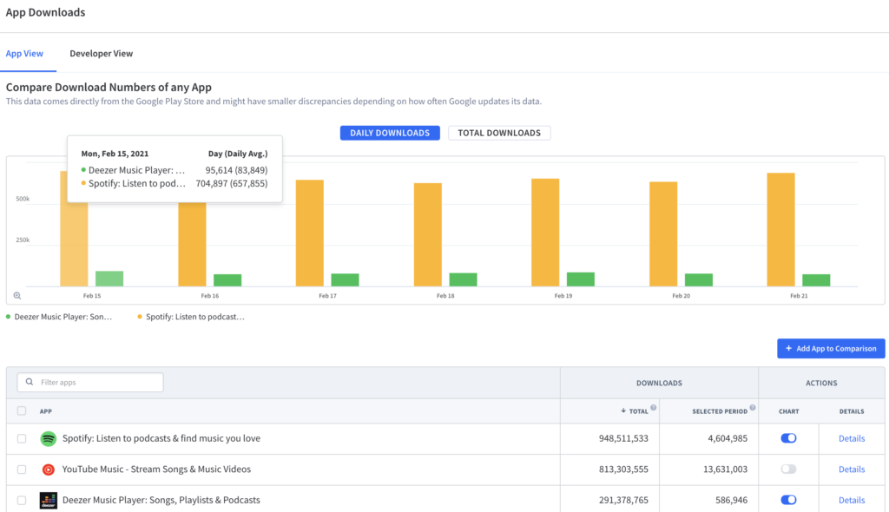Disable chart toggle for Deezer

coord(788,500)
